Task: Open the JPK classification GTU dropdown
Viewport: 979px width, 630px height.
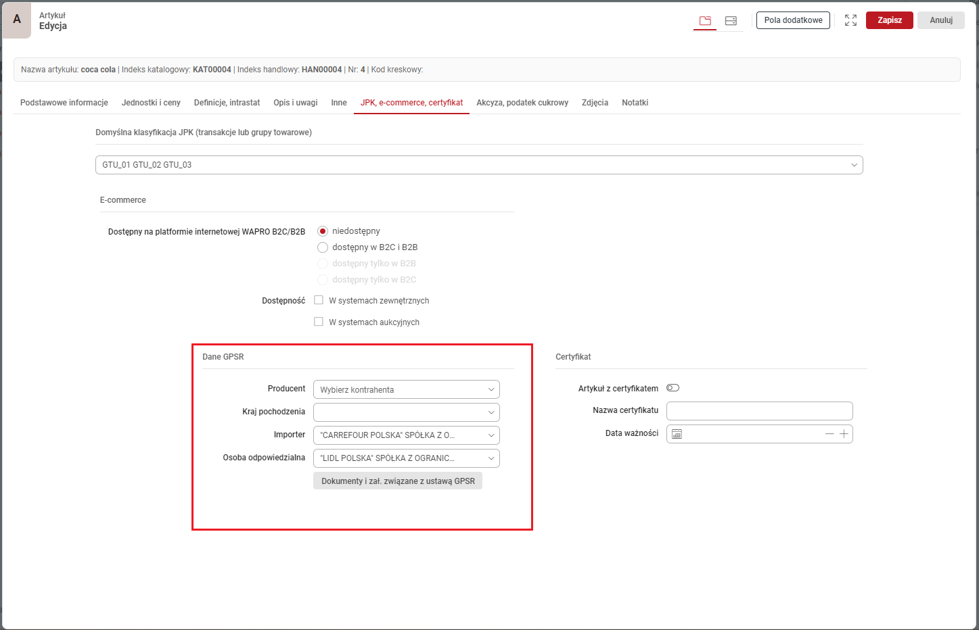Action: click(479, 165)
